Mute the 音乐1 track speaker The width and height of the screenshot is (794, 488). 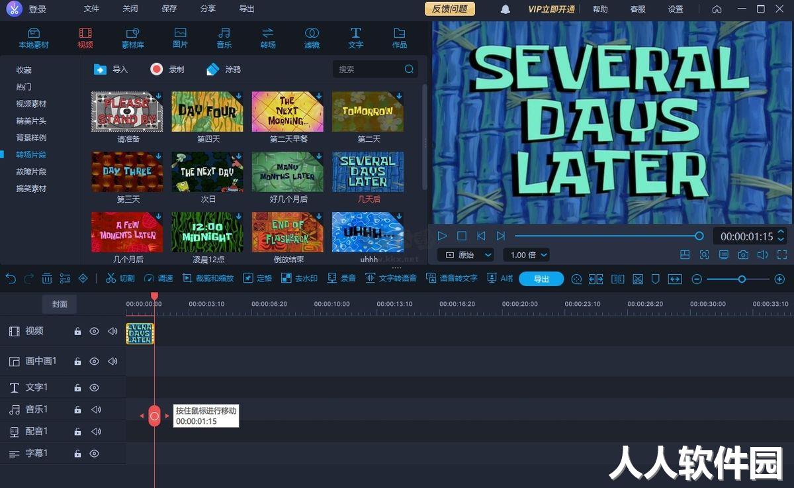pos(97,410)
